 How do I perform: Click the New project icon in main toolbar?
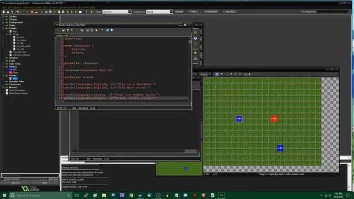4,12
